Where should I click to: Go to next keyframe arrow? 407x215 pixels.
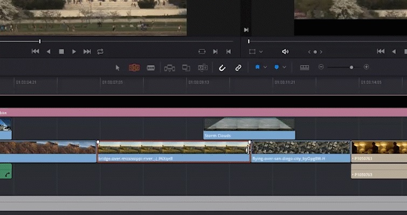click(x=321, y=52)
